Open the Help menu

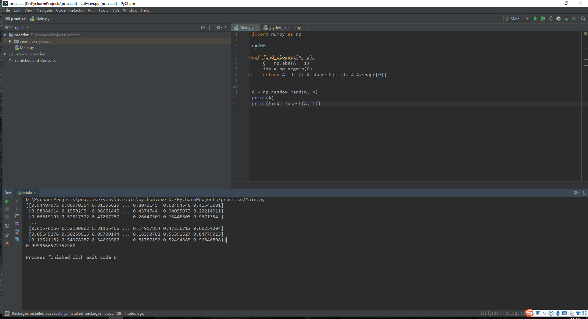(145, 10)
